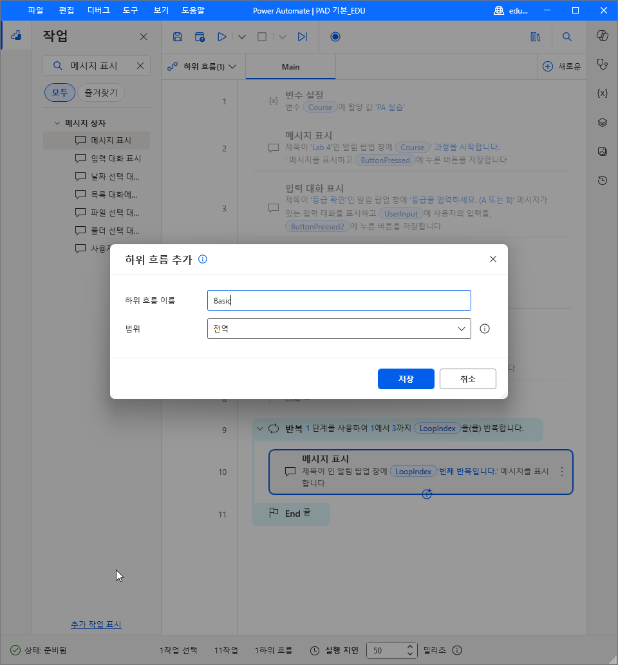Click the Save flow icon in toolbar
This screenshot has width=618, height=665.
pos(178,37)
